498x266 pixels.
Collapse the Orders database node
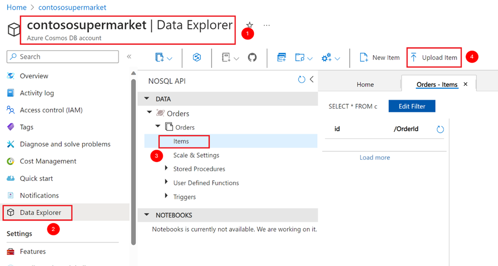click(149, 112)
